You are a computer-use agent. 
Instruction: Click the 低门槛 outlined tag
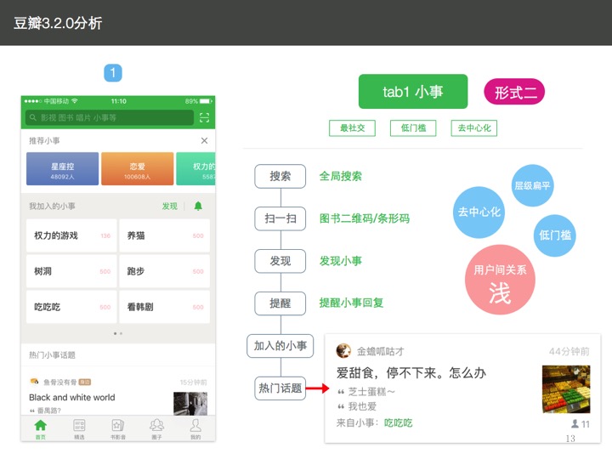[x=413, y=128]
